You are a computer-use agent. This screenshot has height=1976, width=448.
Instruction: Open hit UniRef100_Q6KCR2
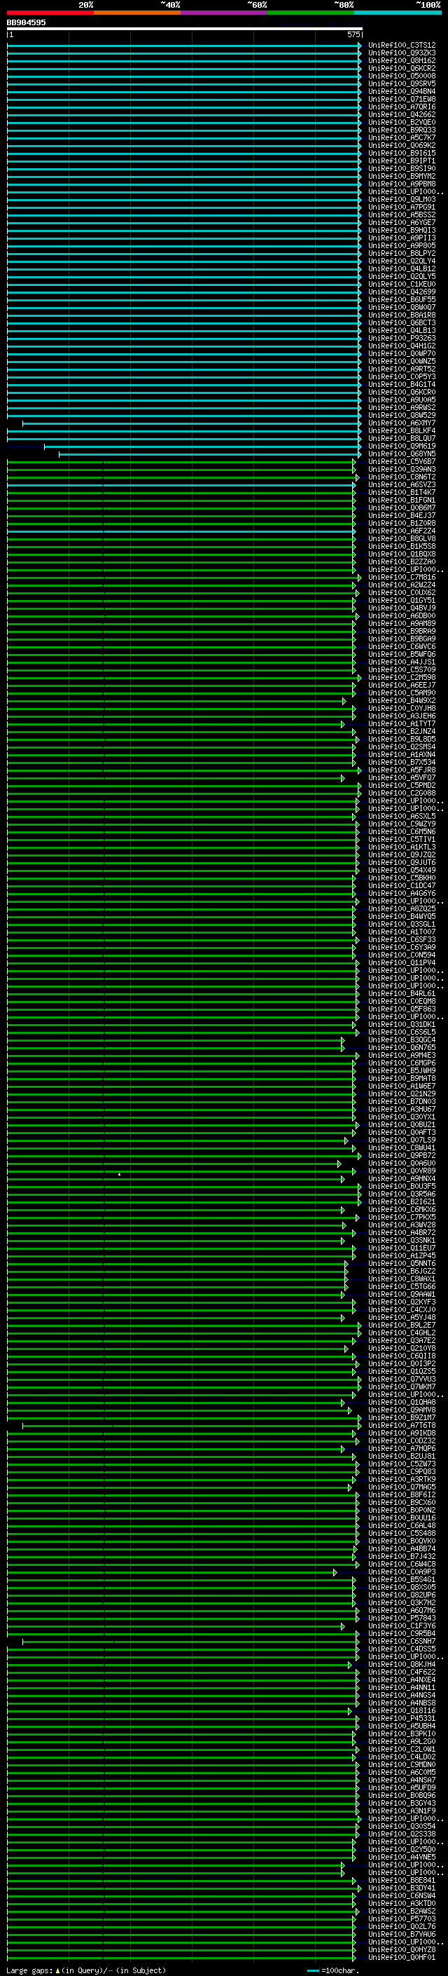click(x=401, y=68)
